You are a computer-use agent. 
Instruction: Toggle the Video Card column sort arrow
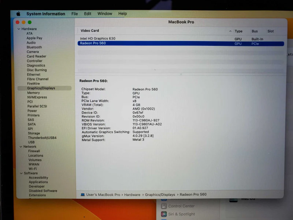point(230,31)
